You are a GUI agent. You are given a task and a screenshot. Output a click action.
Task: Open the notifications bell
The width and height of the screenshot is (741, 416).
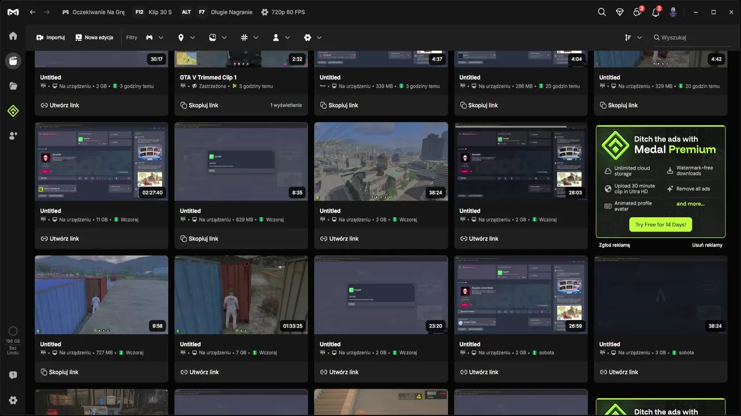point(656,12)
